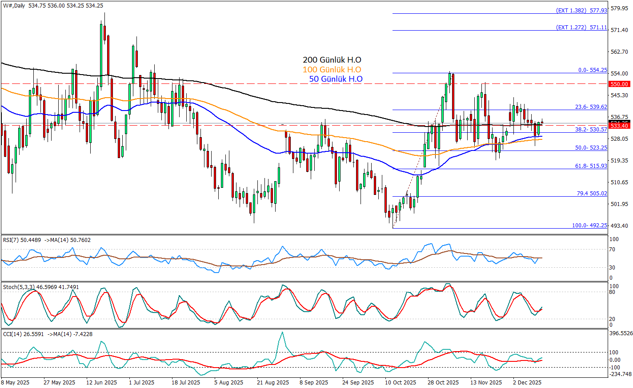Click the 23.6- 539.62 retracement label

click(x=591, y=107)
